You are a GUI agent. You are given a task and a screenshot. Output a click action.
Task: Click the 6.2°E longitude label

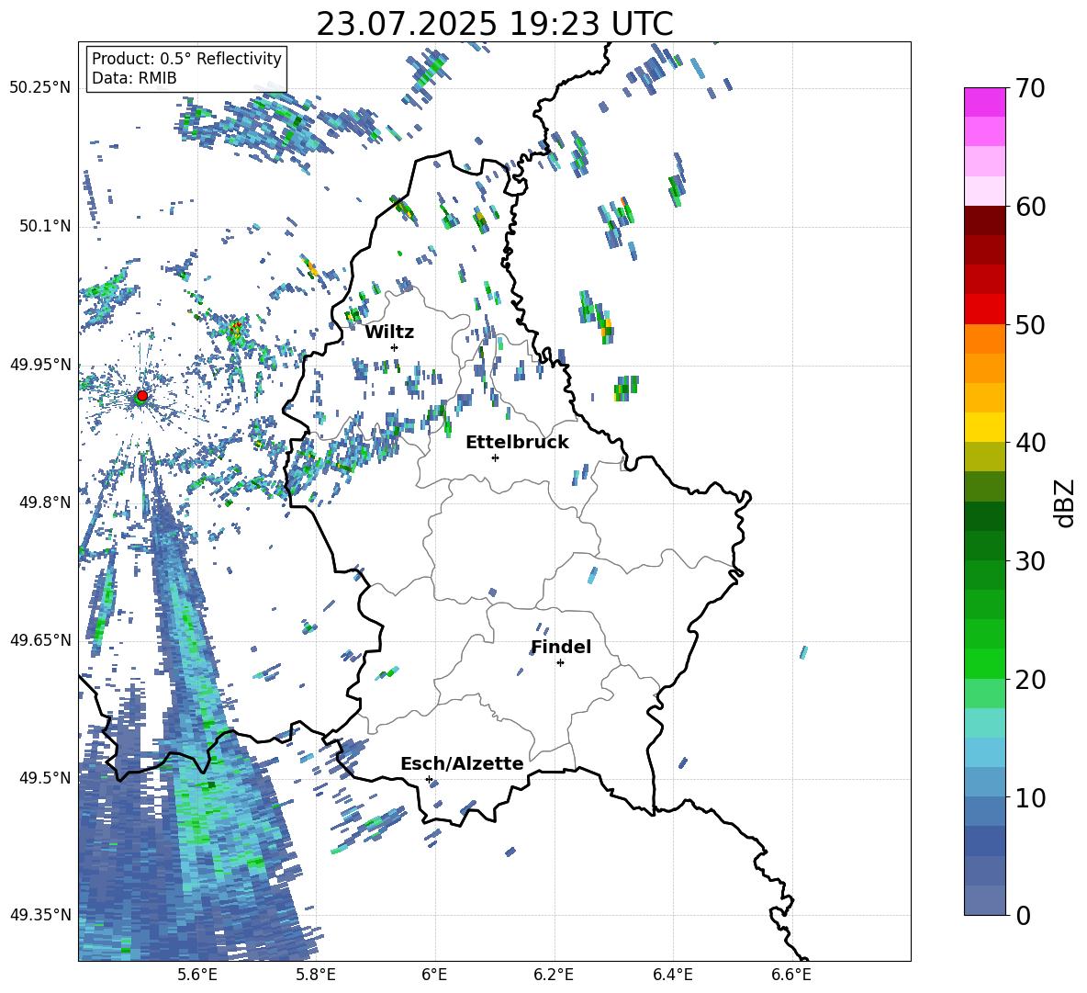click(554, 975)
